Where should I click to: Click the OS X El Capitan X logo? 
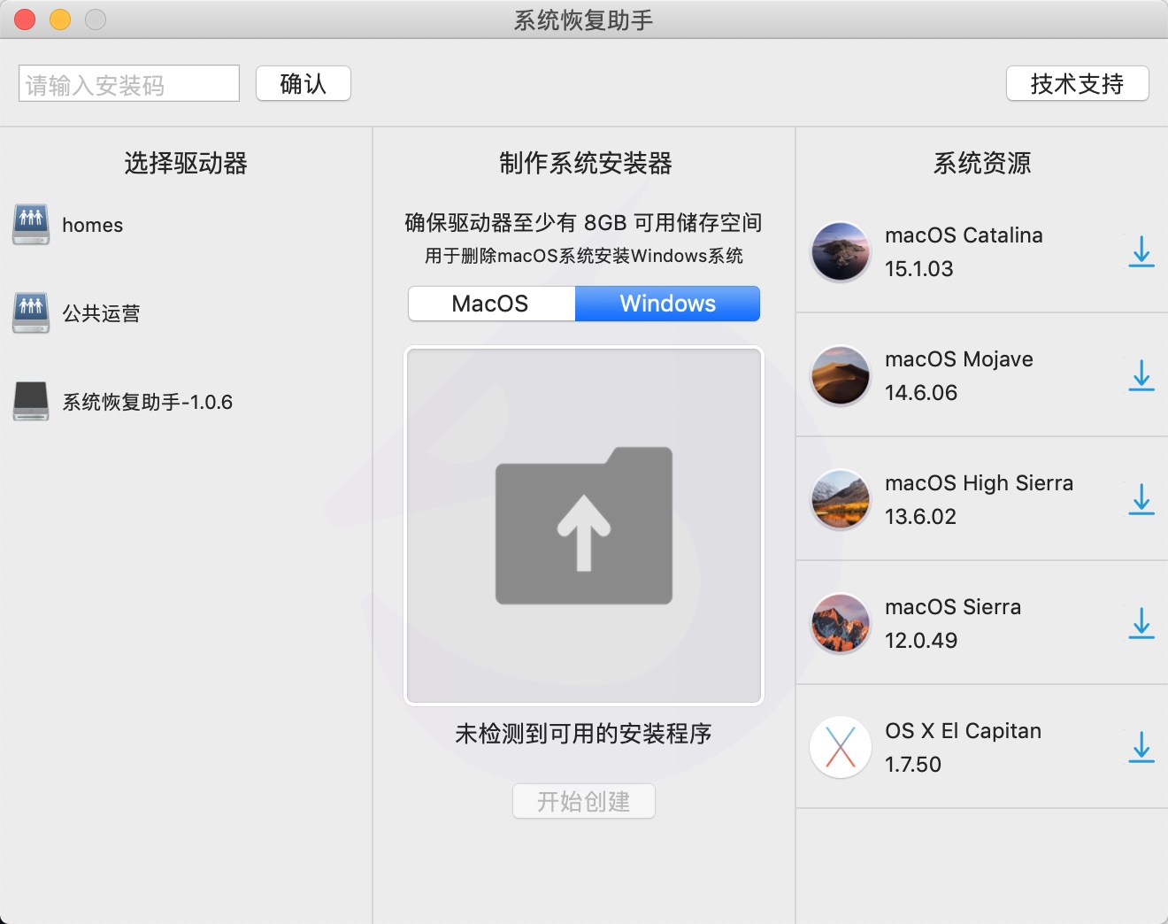841,747
